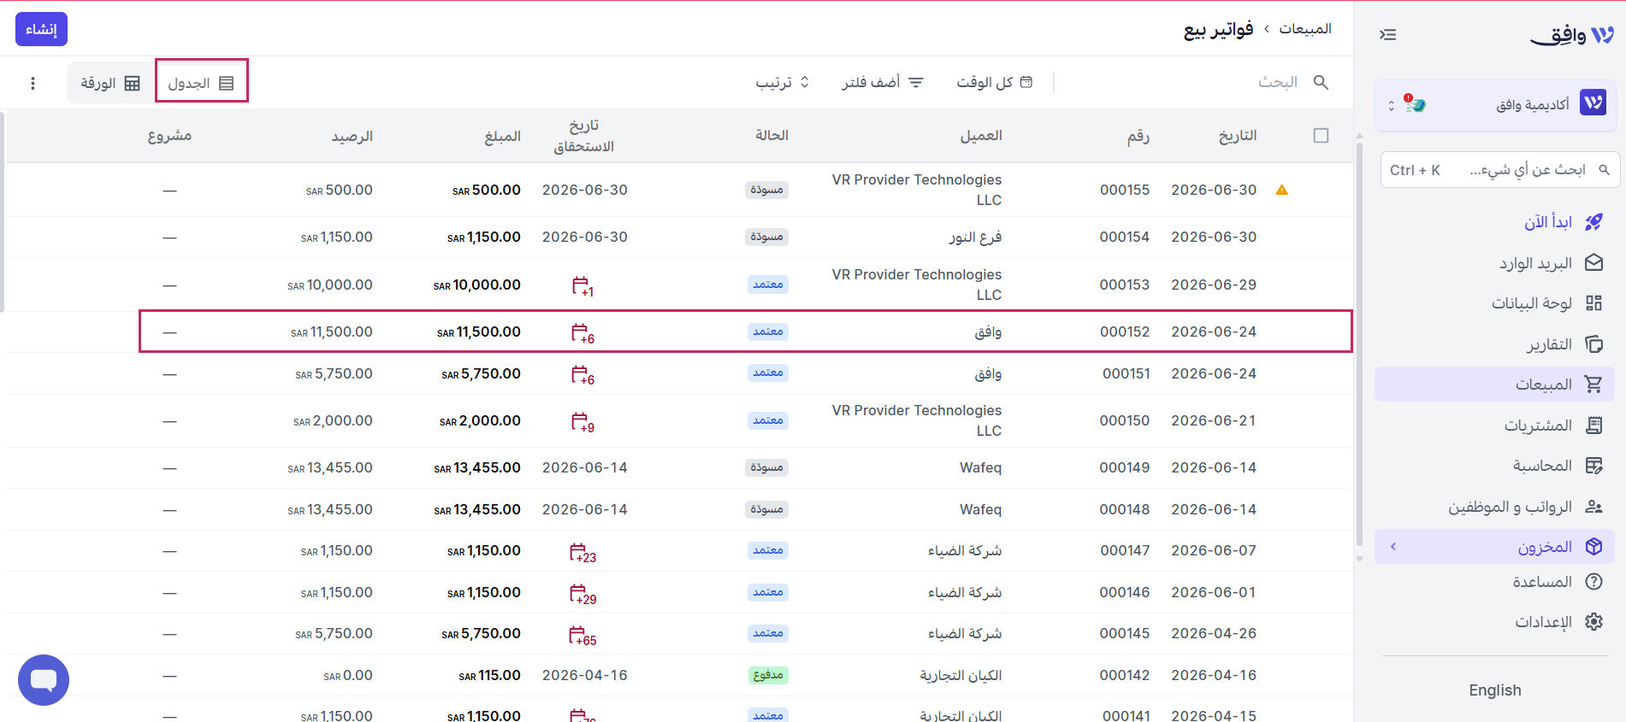Click the الحالة column header
This screenshot has height=722, width=1626.
click(x=772, y=136)
